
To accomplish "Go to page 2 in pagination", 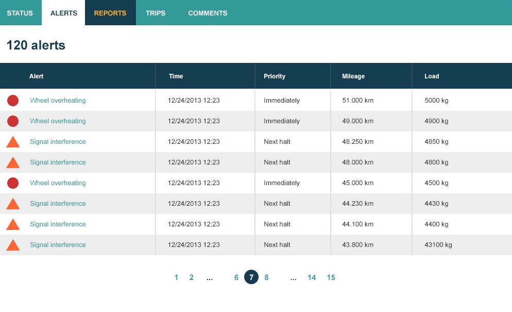I will click(x=191, y=277).
